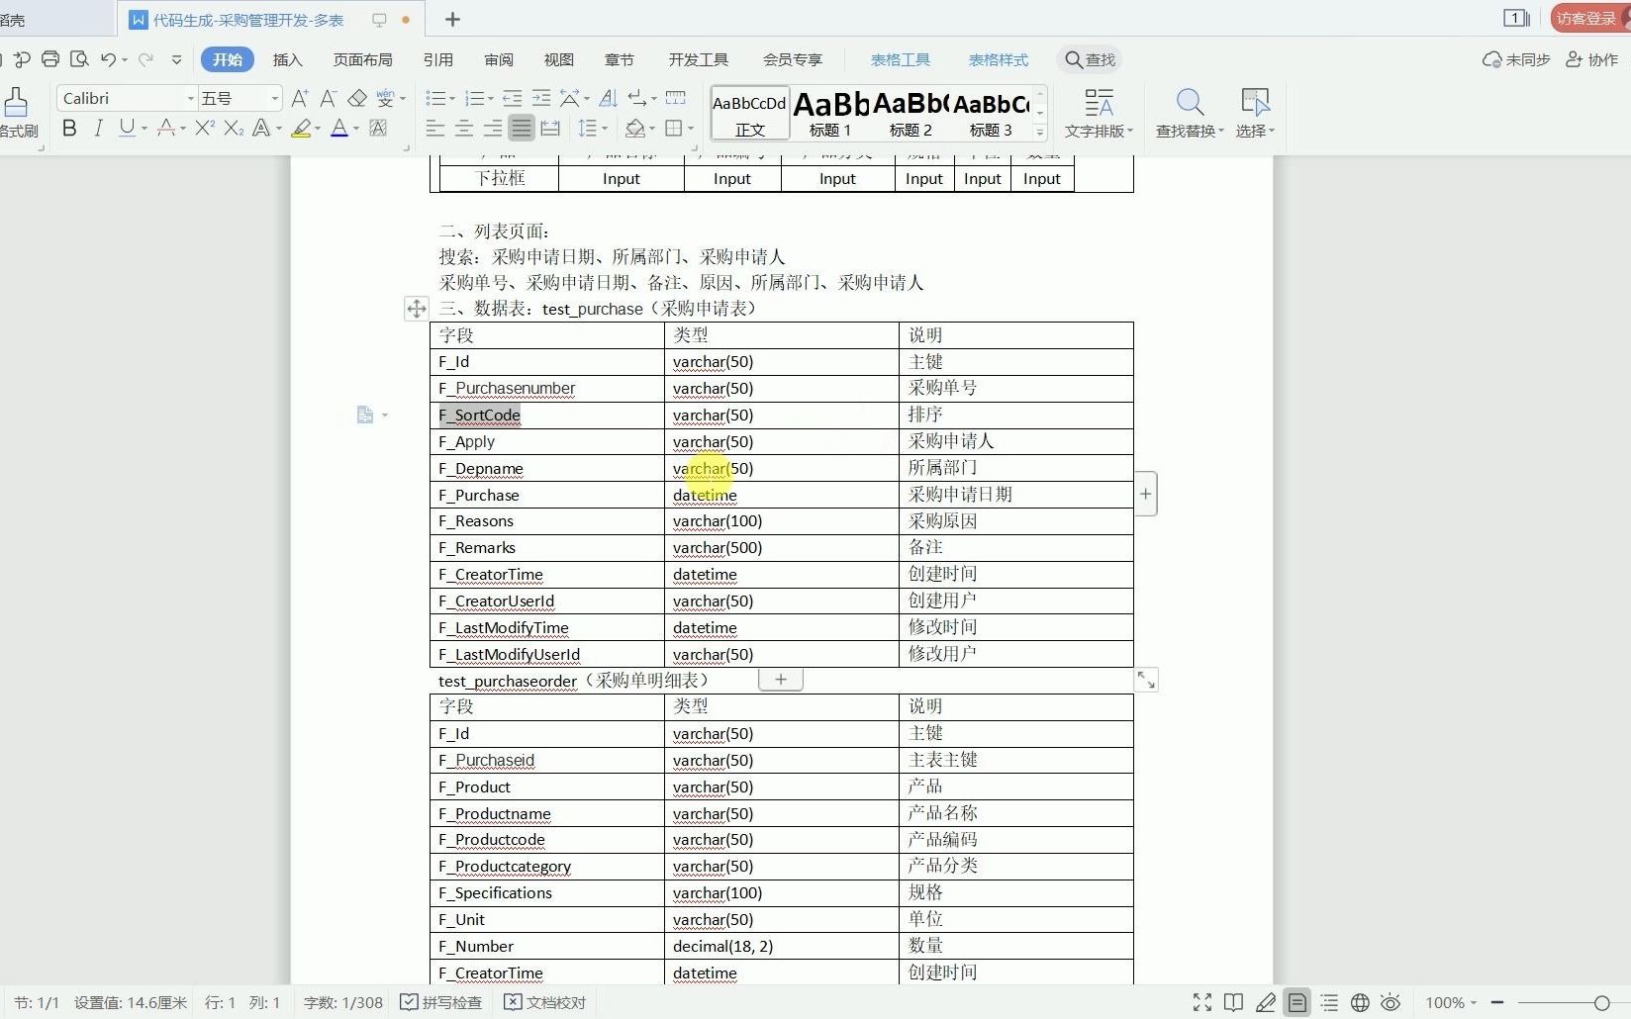Click the table move handle icon
Viewport: 1631px width, 1019px height.
pos(417,309)
